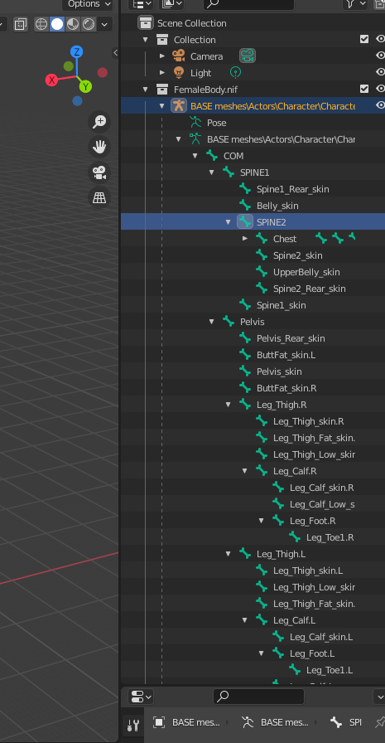Image resolution: width=385 pixels, height=743 pixels.
Task: Switch perspective/orthographic grid view button
Action: click(99, 197)
